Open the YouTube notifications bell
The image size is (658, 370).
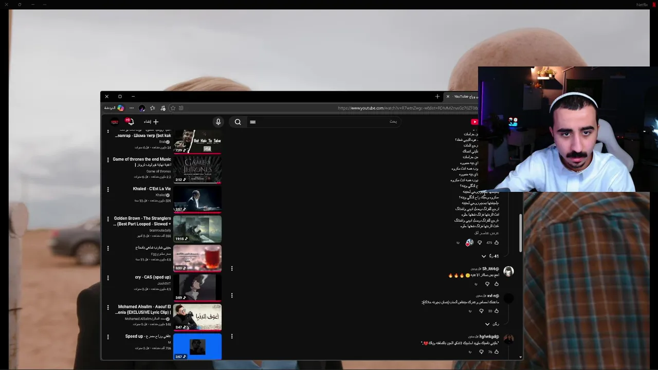[131, 122]
